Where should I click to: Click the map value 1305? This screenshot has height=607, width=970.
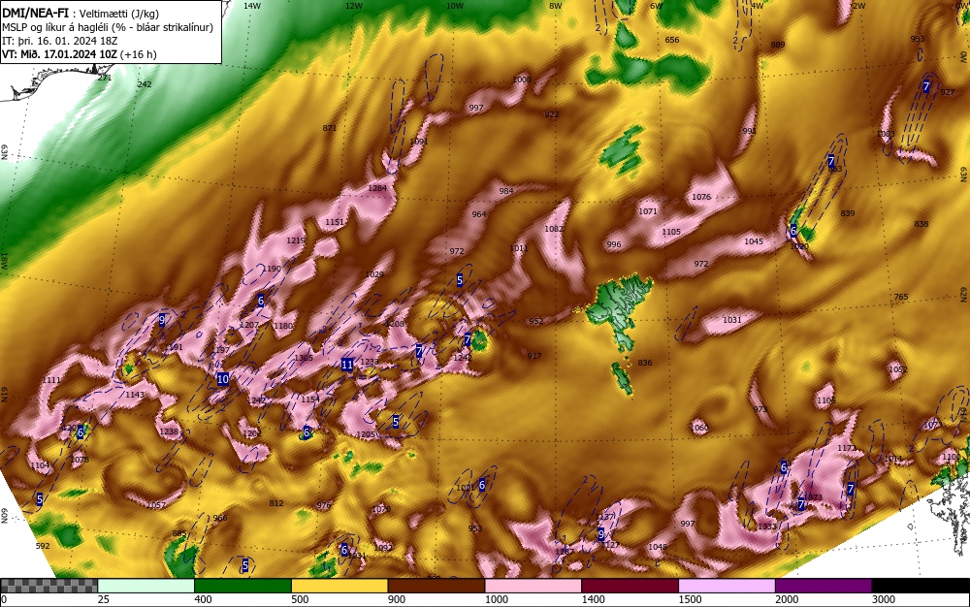304,357
